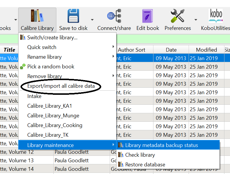
Task: Open the Remove library submenu
Action: coord(67,76)
